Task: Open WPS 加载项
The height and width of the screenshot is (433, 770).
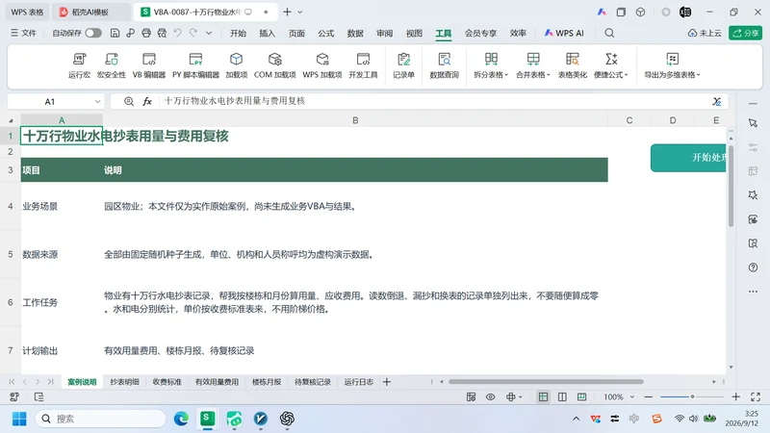Action: pos(322,65)
